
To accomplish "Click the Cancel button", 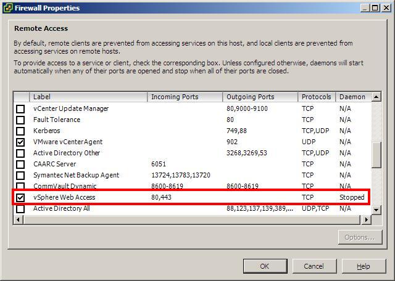I will (x=314, y=266).
